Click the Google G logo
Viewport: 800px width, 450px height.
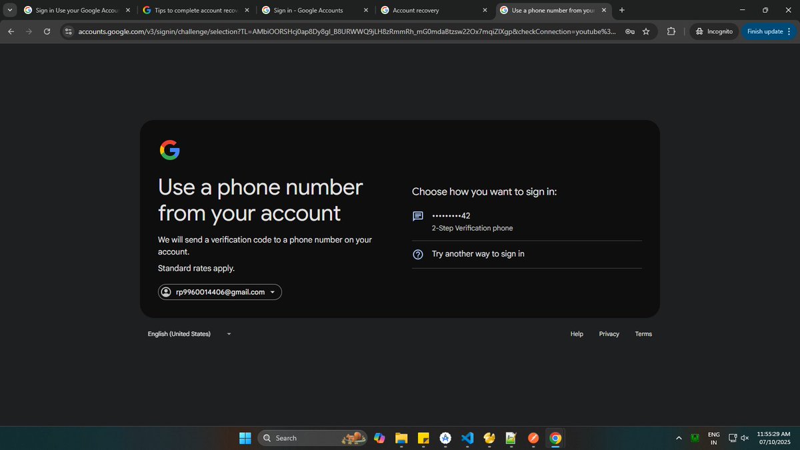click(x=170, y=150)
